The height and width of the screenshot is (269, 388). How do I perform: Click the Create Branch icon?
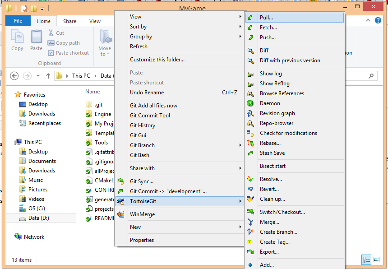point(250,232)
